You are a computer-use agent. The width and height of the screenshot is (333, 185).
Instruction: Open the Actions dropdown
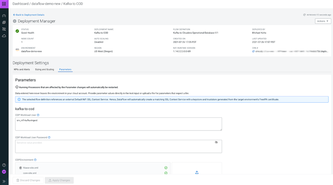323,21
